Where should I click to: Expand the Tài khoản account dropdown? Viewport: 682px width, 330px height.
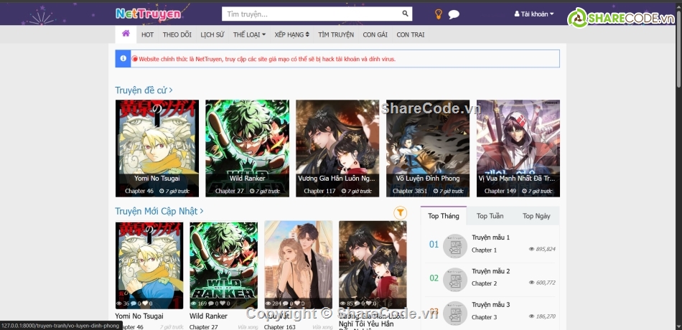click(x=534, y=14)
